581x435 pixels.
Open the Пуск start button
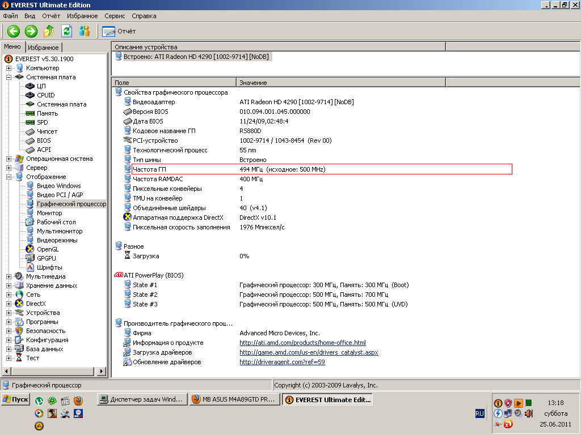tap(15, 399)
